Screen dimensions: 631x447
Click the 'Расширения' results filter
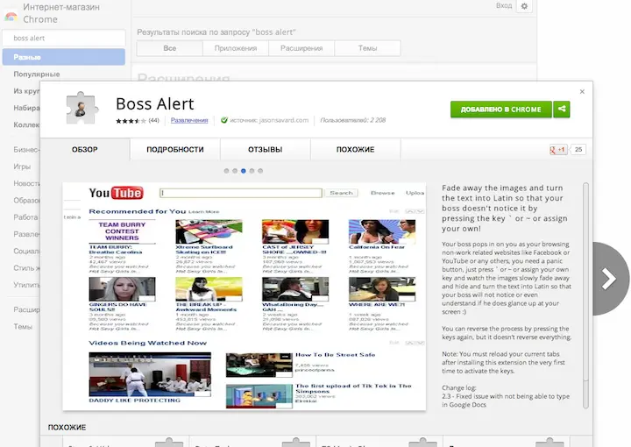tap(301, 48)
